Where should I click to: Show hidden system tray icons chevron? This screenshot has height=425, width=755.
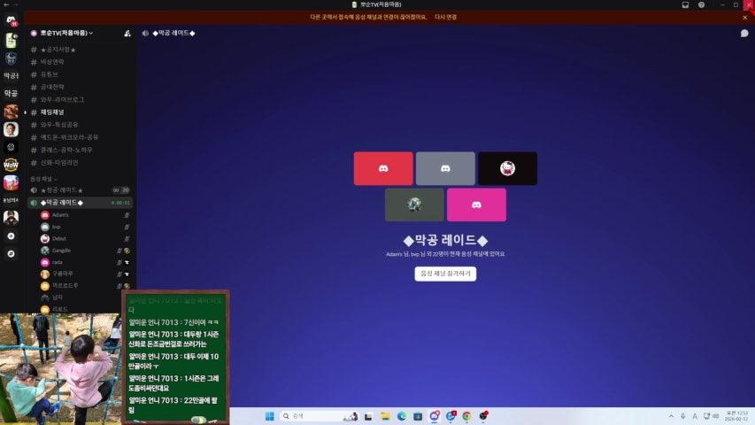tap(670, 416)
